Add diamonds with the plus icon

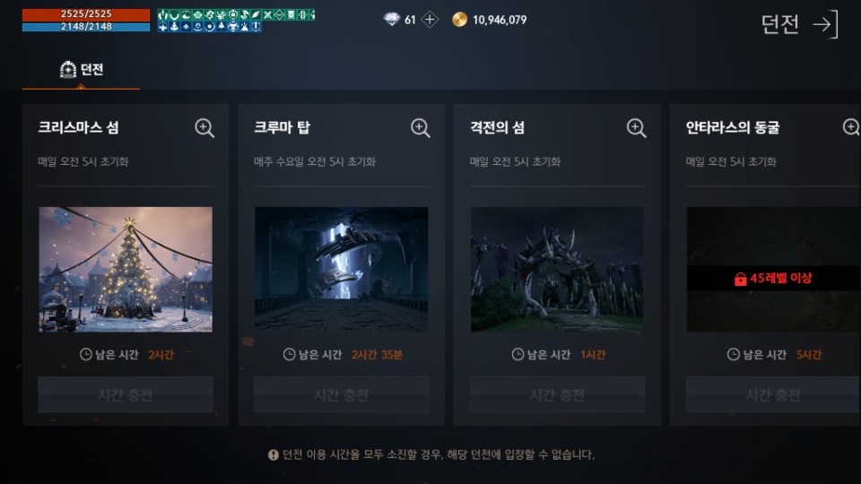[430, 20]
